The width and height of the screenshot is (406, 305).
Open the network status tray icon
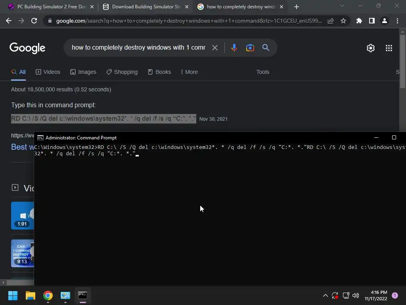(346, 295)
